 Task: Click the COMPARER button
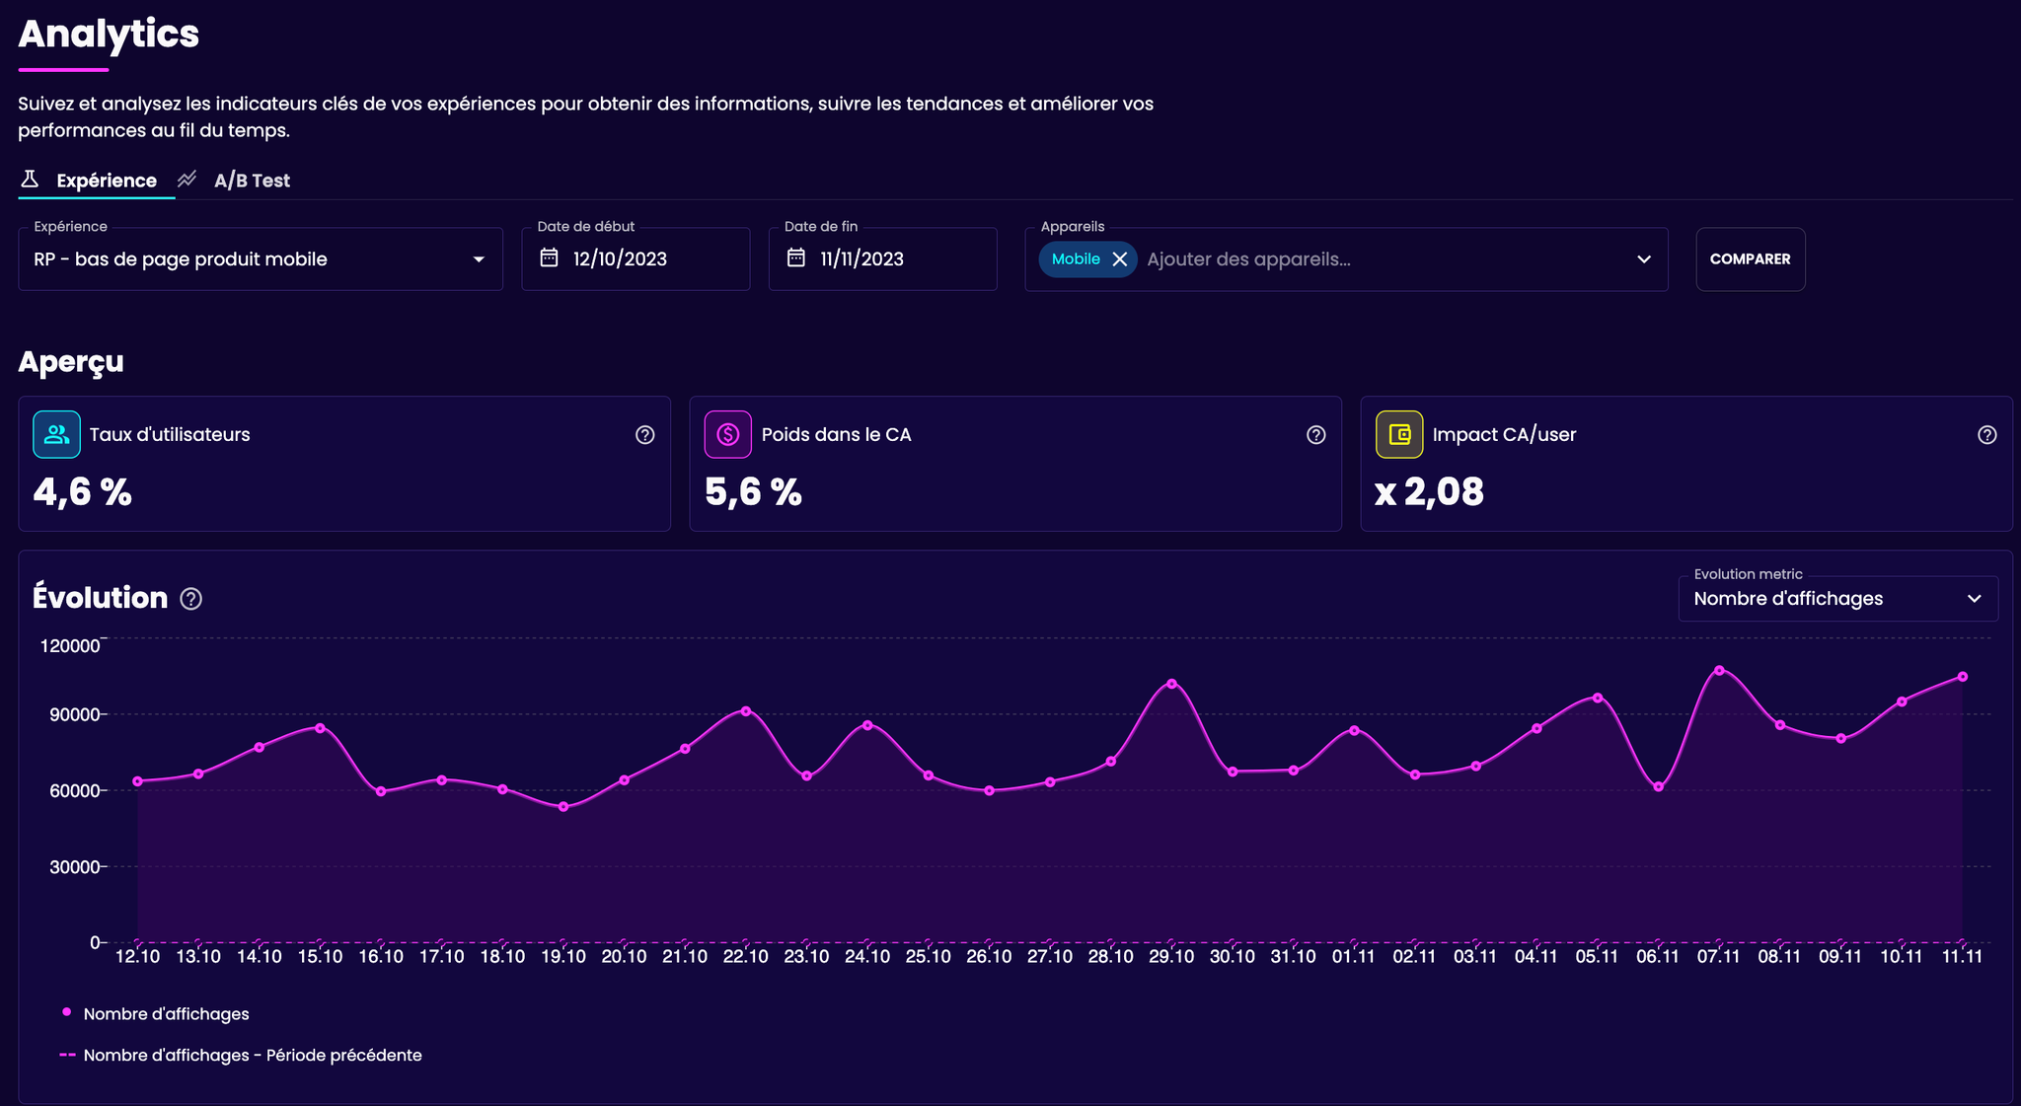pyautogui.click(x=1751, y=259)
